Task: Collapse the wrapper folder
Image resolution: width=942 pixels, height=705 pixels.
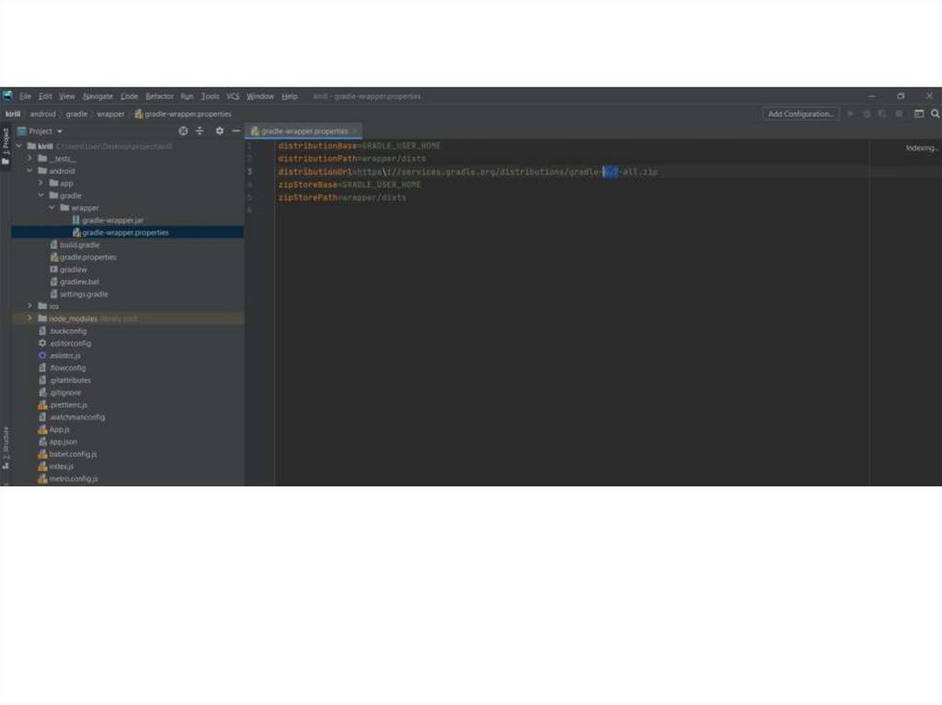Action: 52,208
